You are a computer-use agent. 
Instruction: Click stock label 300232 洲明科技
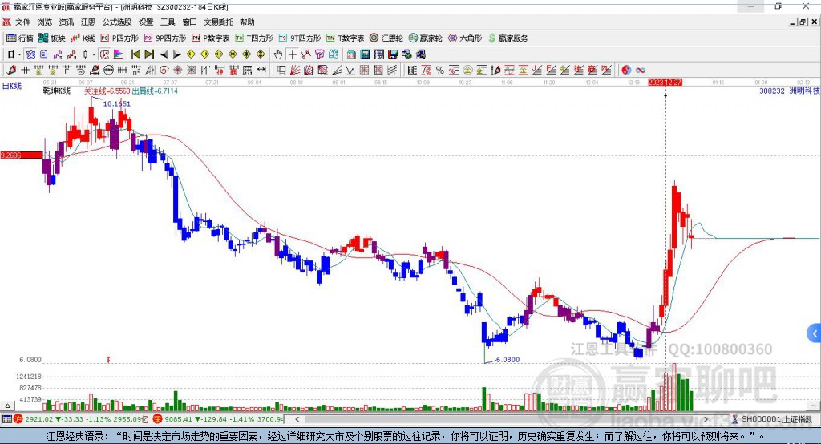789,91
